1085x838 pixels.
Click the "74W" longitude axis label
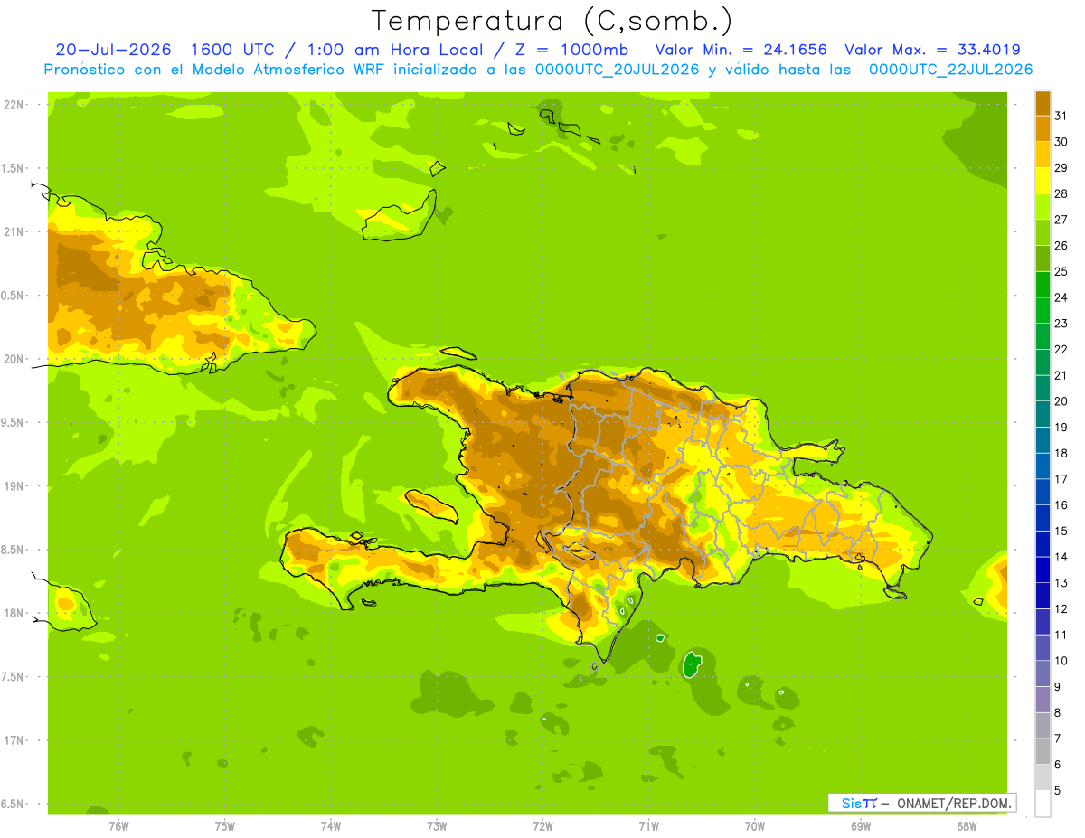(x=331, y=826)
